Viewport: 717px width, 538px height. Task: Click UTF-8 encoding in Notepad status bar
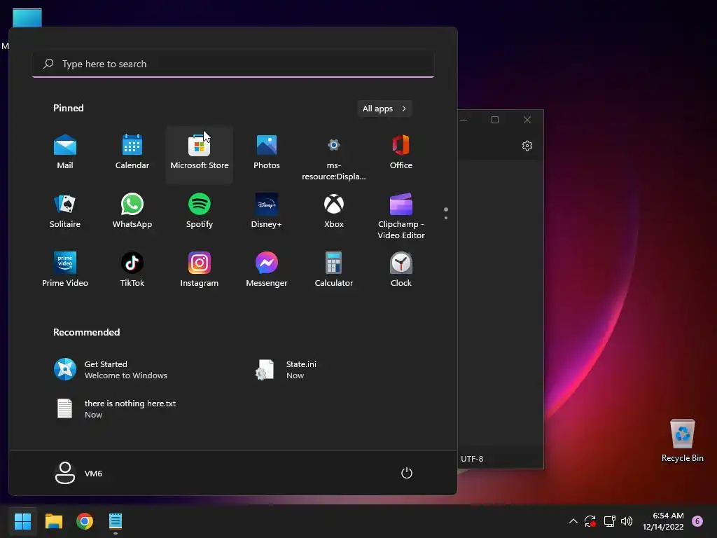click(472, 459)
